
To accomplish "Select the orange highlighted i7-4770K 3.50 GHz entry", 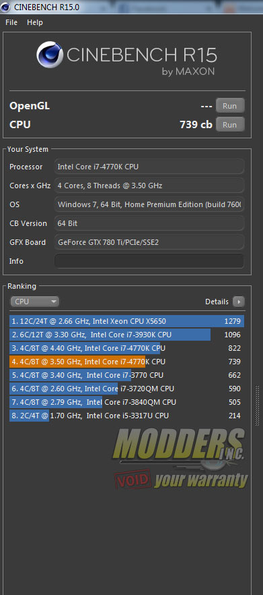I will click(126, 362).
